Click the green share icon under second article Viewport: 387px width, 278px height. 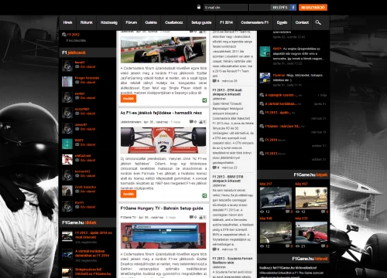pyautogui.click(x=204, y=195)
